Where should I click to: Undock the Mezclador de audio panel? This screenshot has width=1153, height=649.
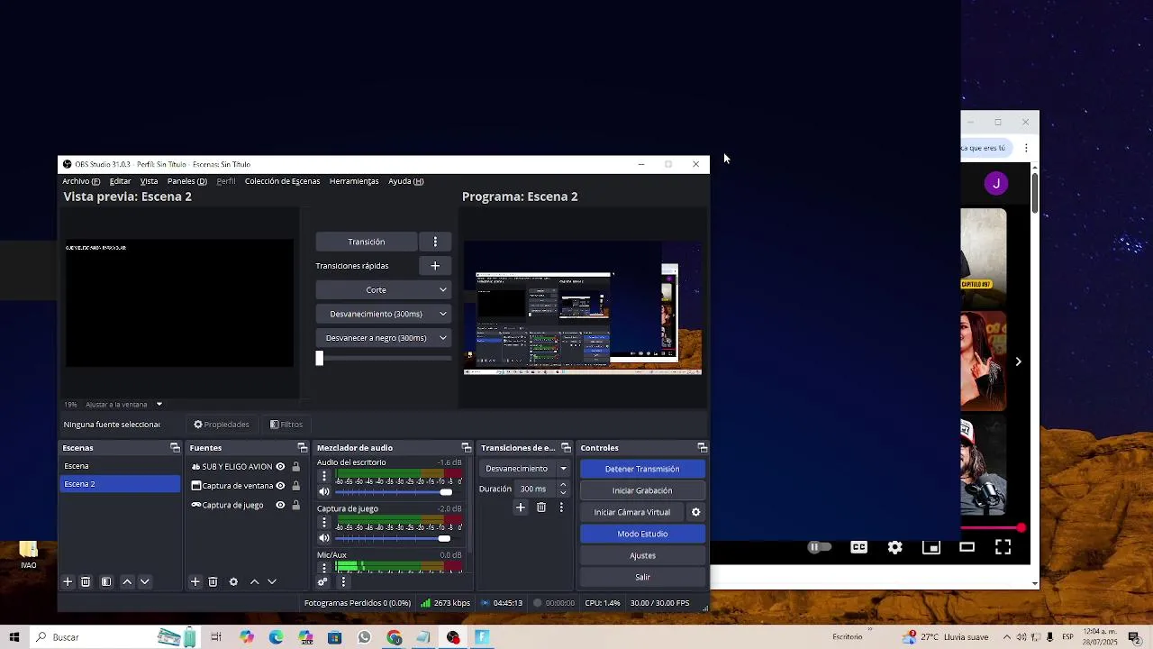click(x=466, y=448)
